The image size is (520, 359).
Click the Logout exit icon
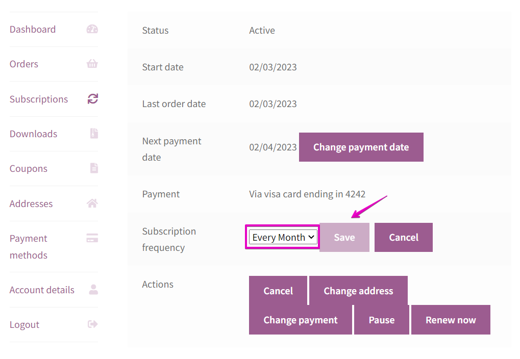click(x=92, y=324)
